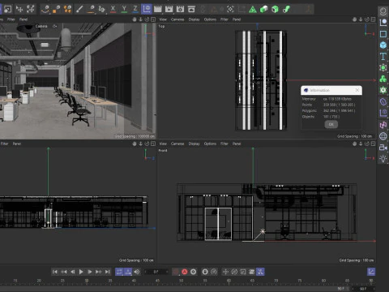Open Cameras menu in Front viewport
The image size is (389, 292).
pos(177,144)
